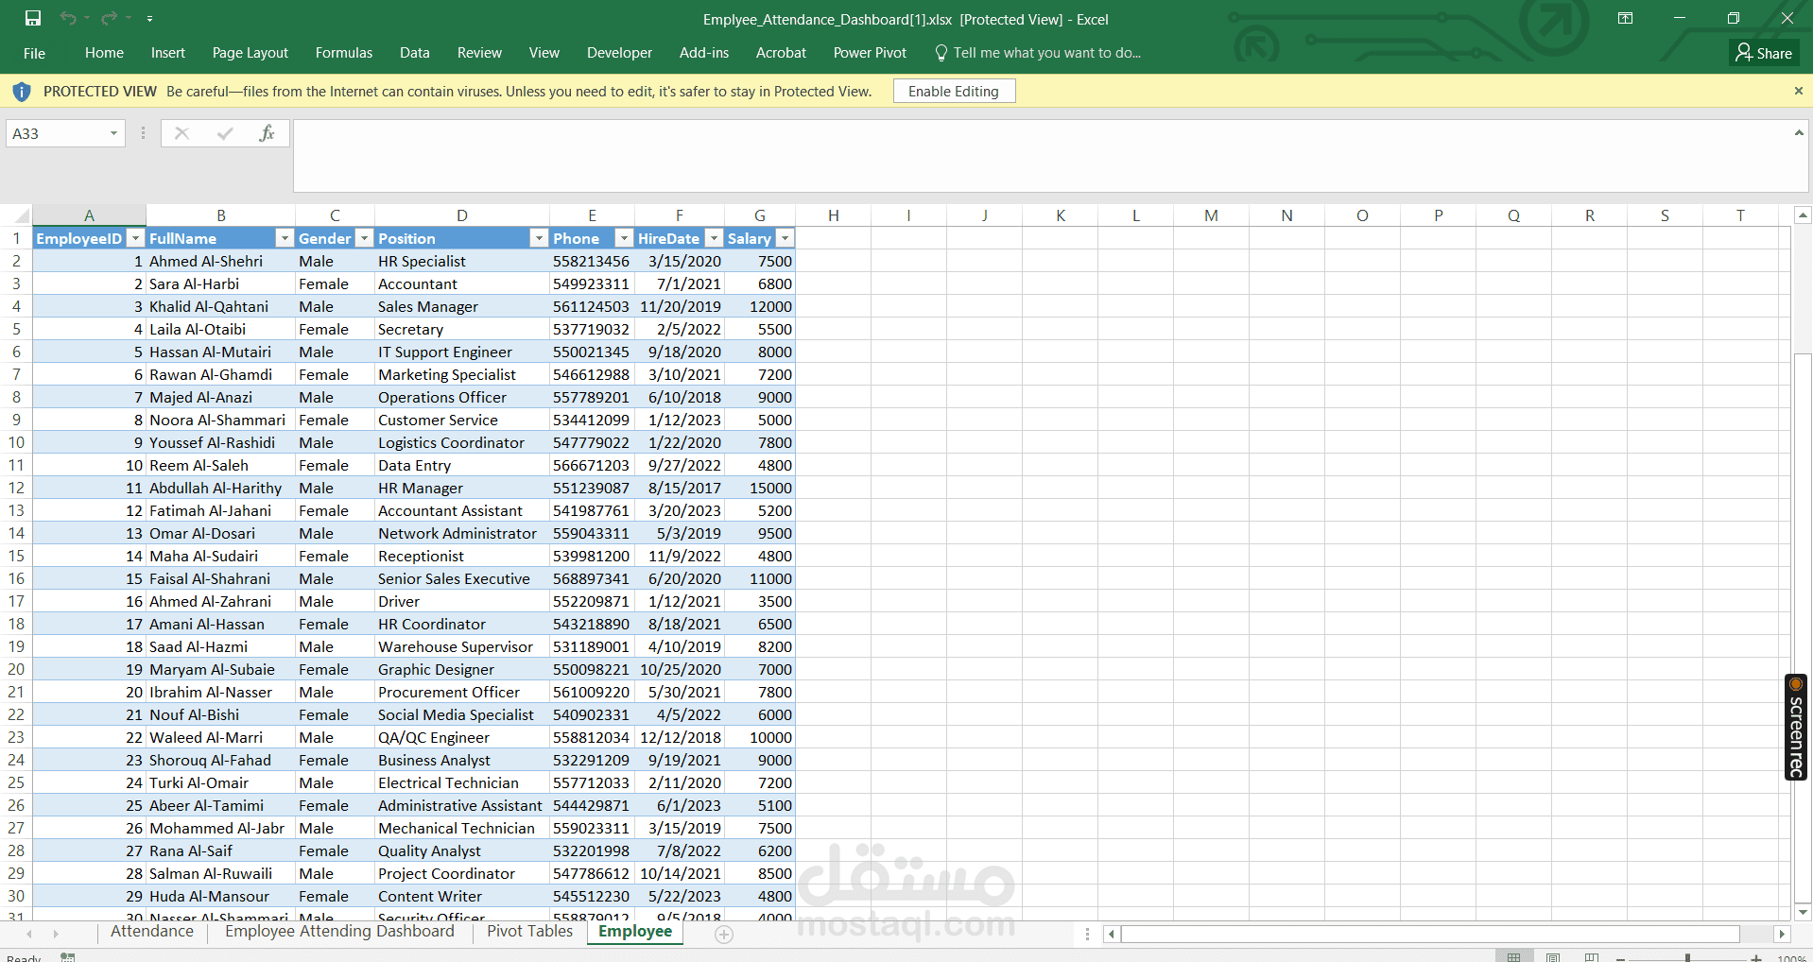Open the Power Pivot ribbon tab
The height and width of the screenshot is (962, 1813).
tap(870, 53)
